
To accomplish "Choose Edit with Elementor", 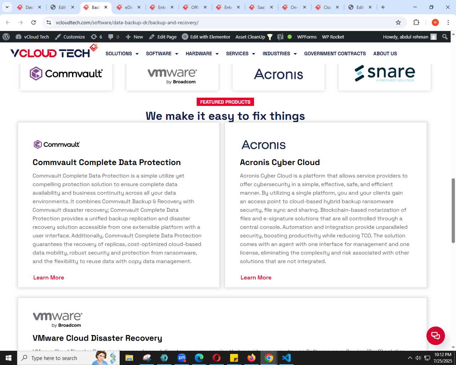I will pyautogui.click(x=206, y=37).
